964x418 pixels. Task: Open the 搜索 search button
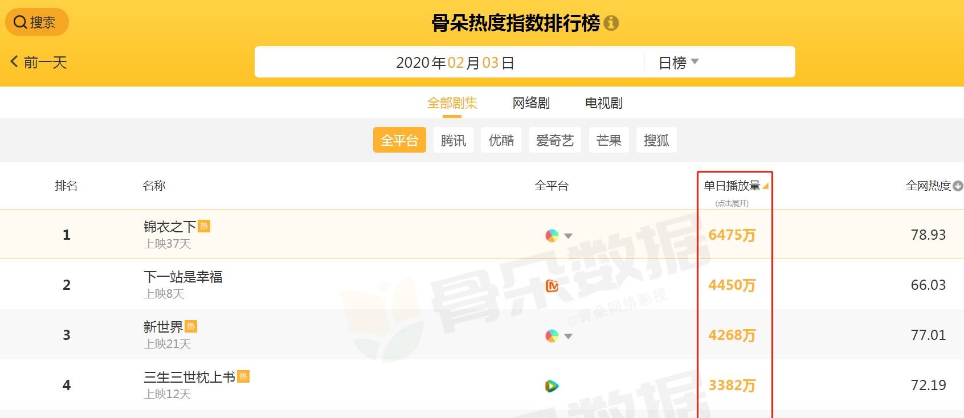coord(36,22)
